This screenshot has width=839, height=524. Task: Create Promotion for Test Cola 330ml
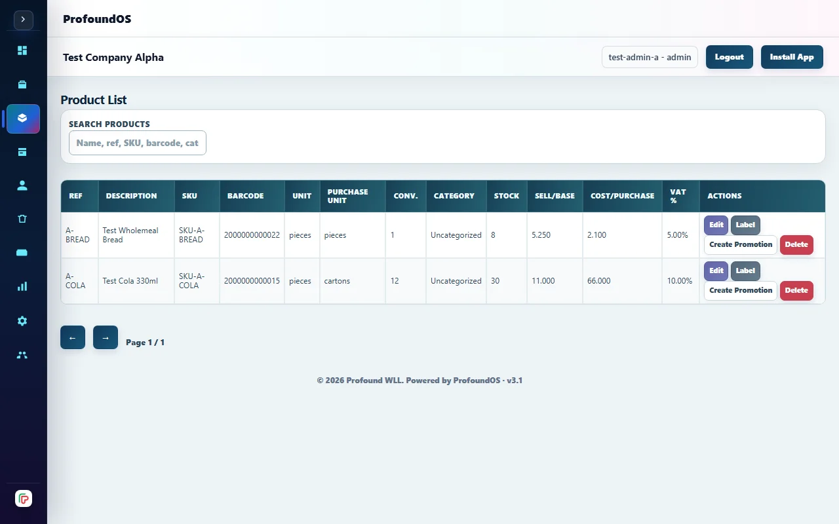[x=741, y=291]
